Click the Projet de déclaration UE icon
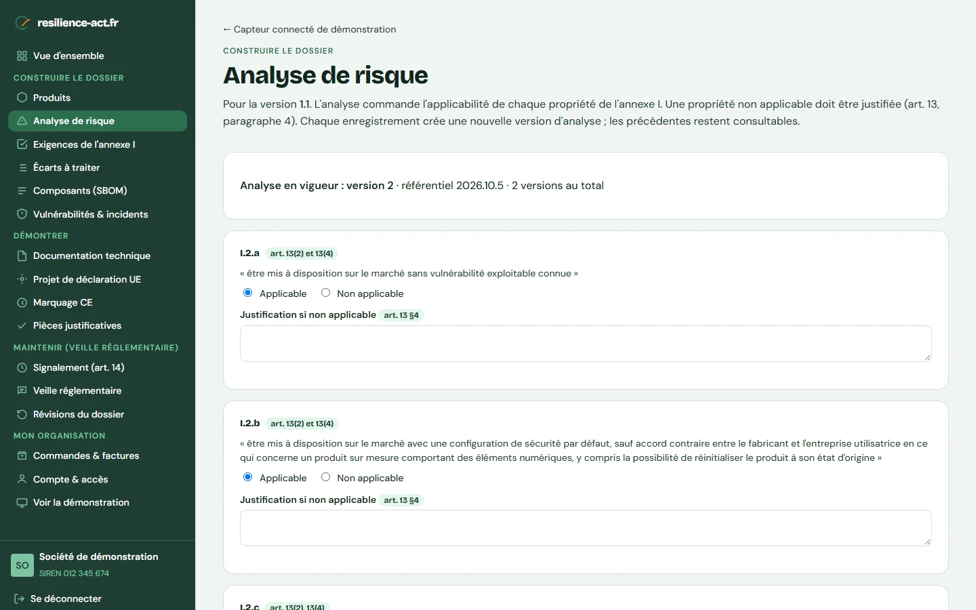This screenshot has height=610, width=976. [x=22, y=279]
